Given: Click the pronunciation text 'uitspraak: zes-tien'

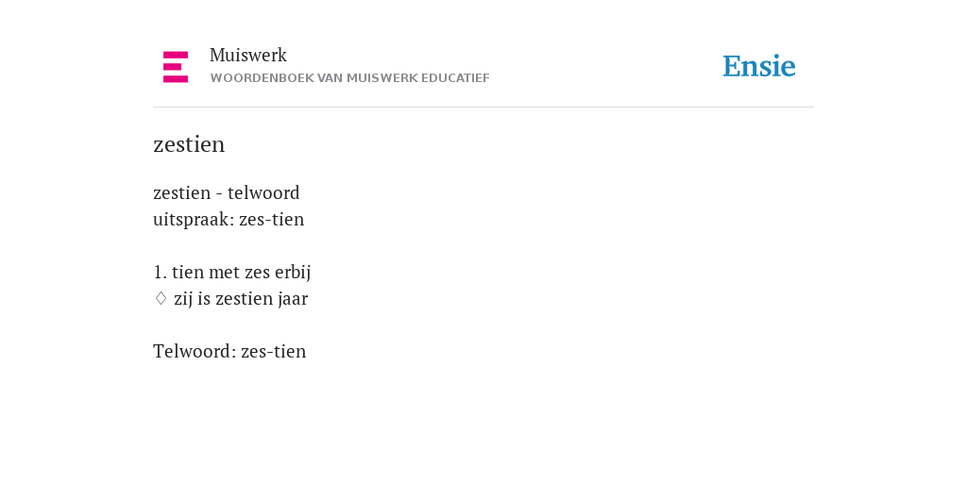Looking at the screenshot, I should pos(229,219).
